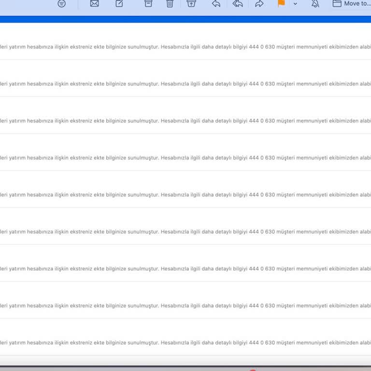
Task: Open the Move to… folder menu
Action: point(351,3)
